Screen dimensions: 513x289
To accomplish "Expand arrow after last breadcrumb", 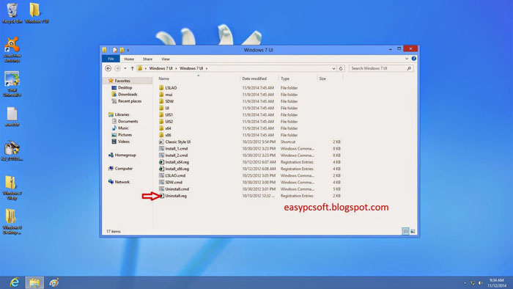I will (207, 68).
